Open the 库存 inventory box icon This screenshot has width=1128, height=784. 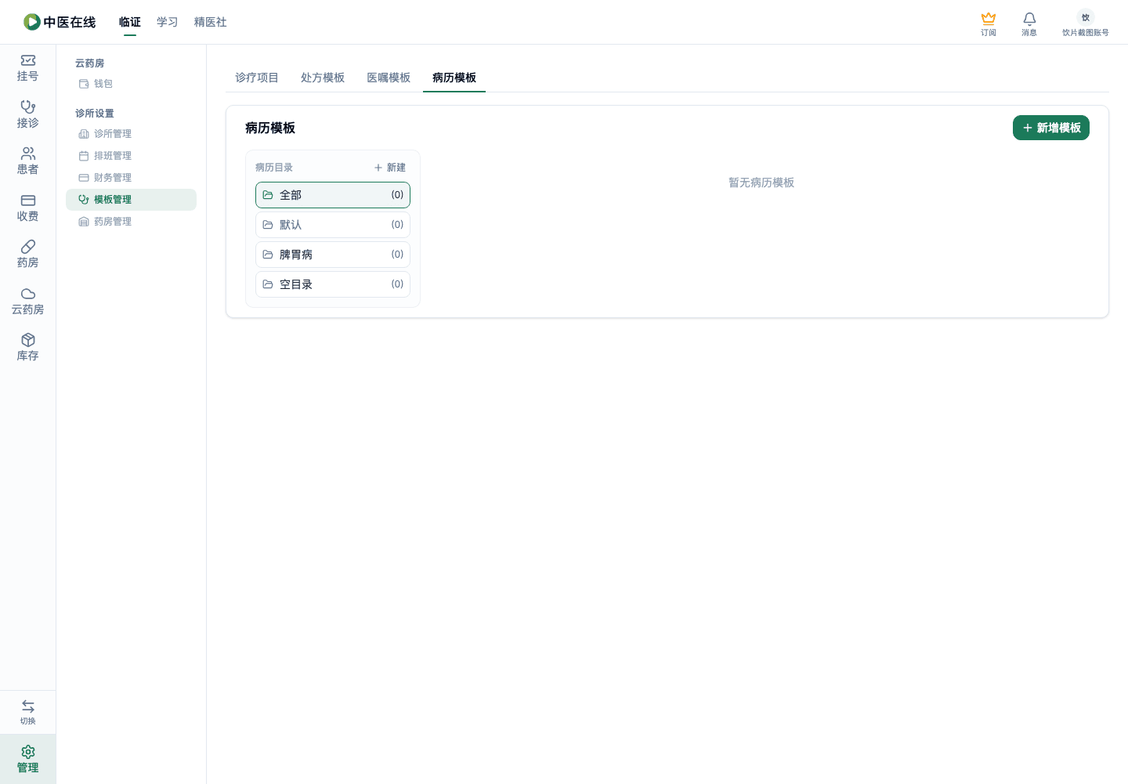pyautogui.click(x=27, y=340)
